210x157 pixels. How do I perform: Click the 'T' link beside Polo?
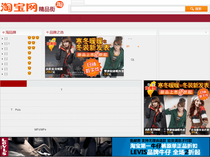coord(12,110)
